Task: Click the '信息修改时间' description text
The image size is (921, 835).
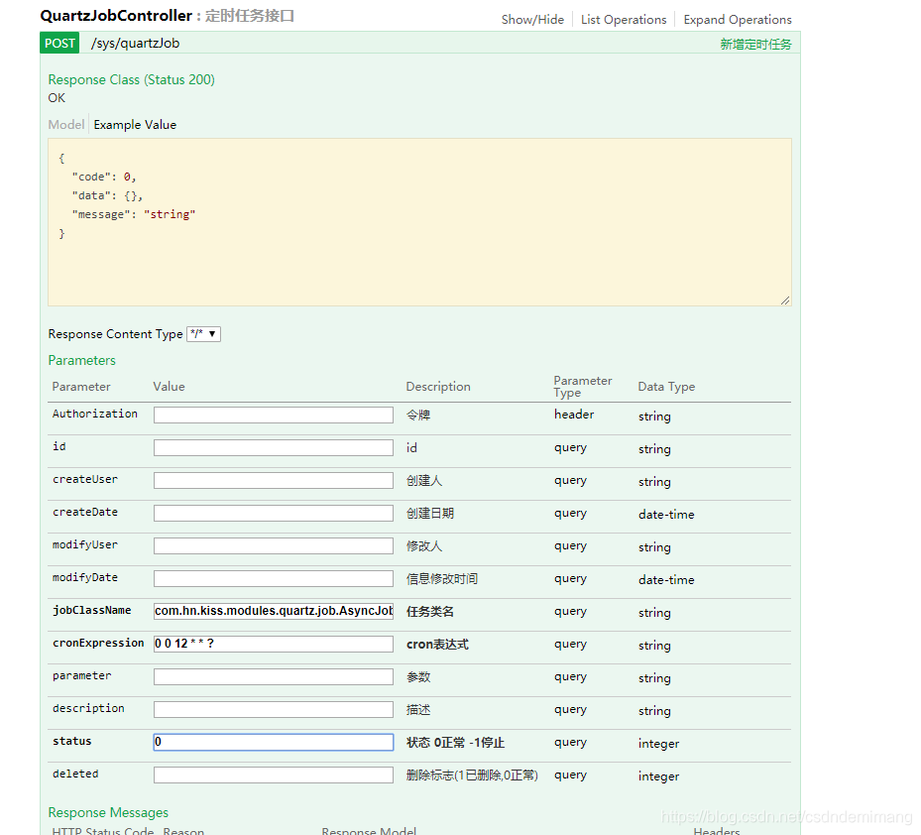Action: click(x=442, y=579)
